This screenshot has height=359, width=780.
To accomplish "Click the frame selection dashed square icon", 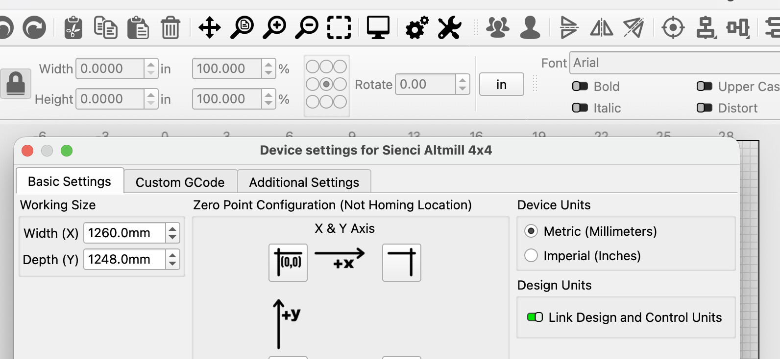I will click(339, 27).
